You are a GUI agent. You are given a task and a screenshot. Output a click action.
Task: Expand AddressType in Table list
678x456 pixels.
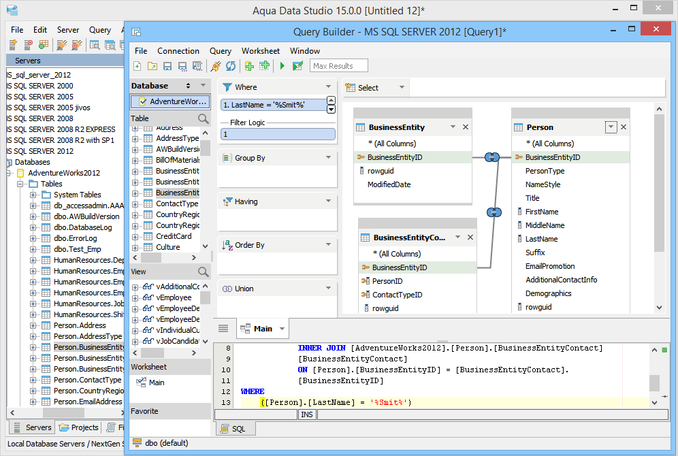pos(135,139)
